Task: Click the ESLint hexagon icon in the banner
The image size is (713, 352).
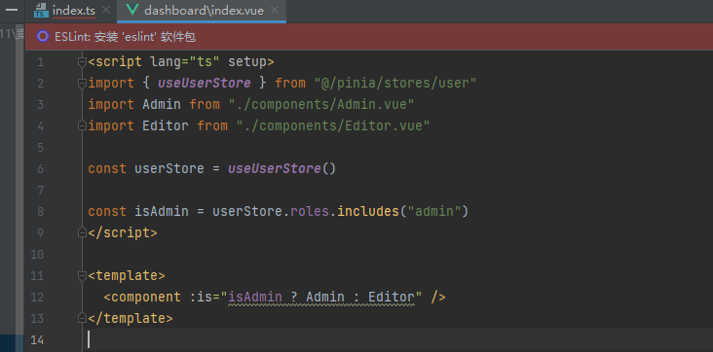Action: coord(43,37)
